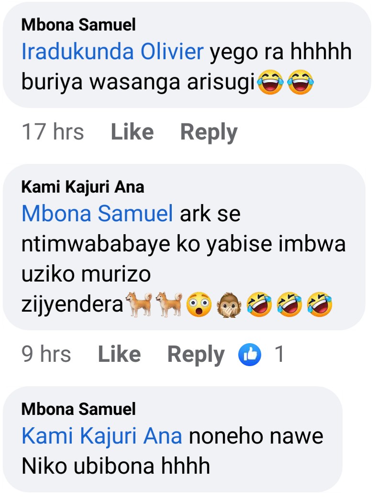Click the last rolling-laughing emoji in Kami's comment
The image size is (389, 499).
point(320,304)
